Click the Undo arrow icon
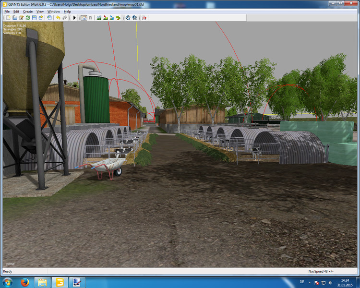 coord(58,18)
